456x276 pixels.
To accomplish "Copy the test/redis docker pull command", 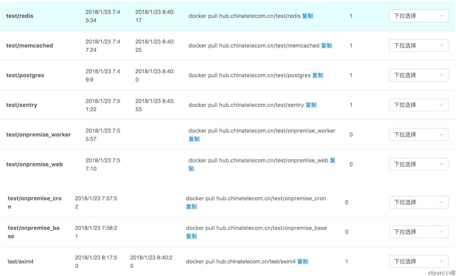I will coord(307,16).
